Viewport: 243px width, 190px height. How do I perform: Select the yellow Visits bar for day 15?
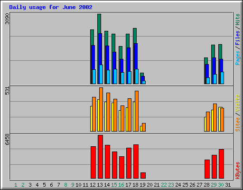(112, 117)
